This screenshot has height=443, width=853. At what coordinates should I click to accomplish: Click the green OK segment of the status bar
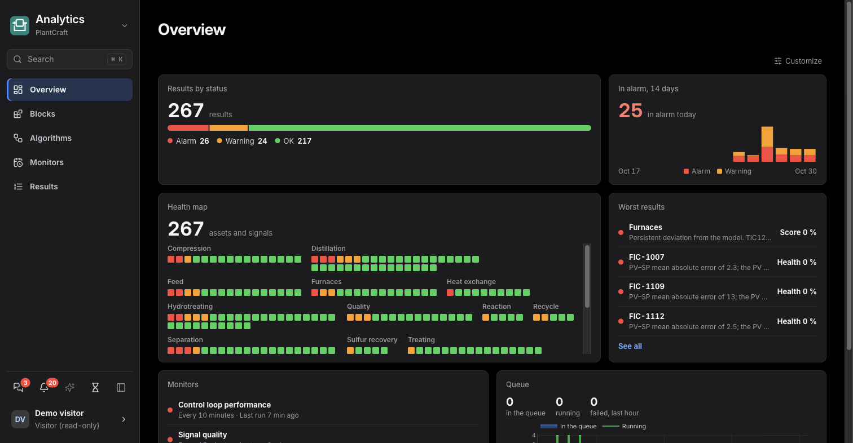[x=420, y=128]
